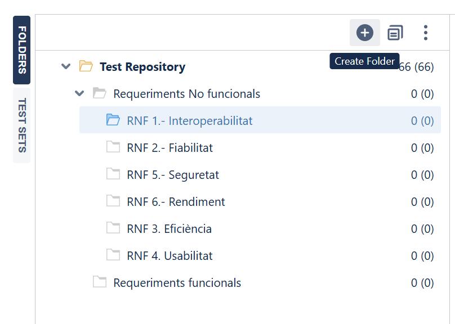Click the Create Folder plus icon
Screen dimensions: 455x324
tap(365, 33)
